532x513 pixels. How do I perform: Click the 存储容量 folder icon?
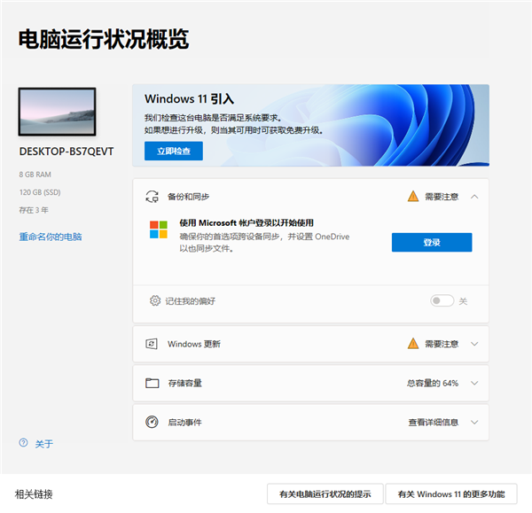pos(152,383)
